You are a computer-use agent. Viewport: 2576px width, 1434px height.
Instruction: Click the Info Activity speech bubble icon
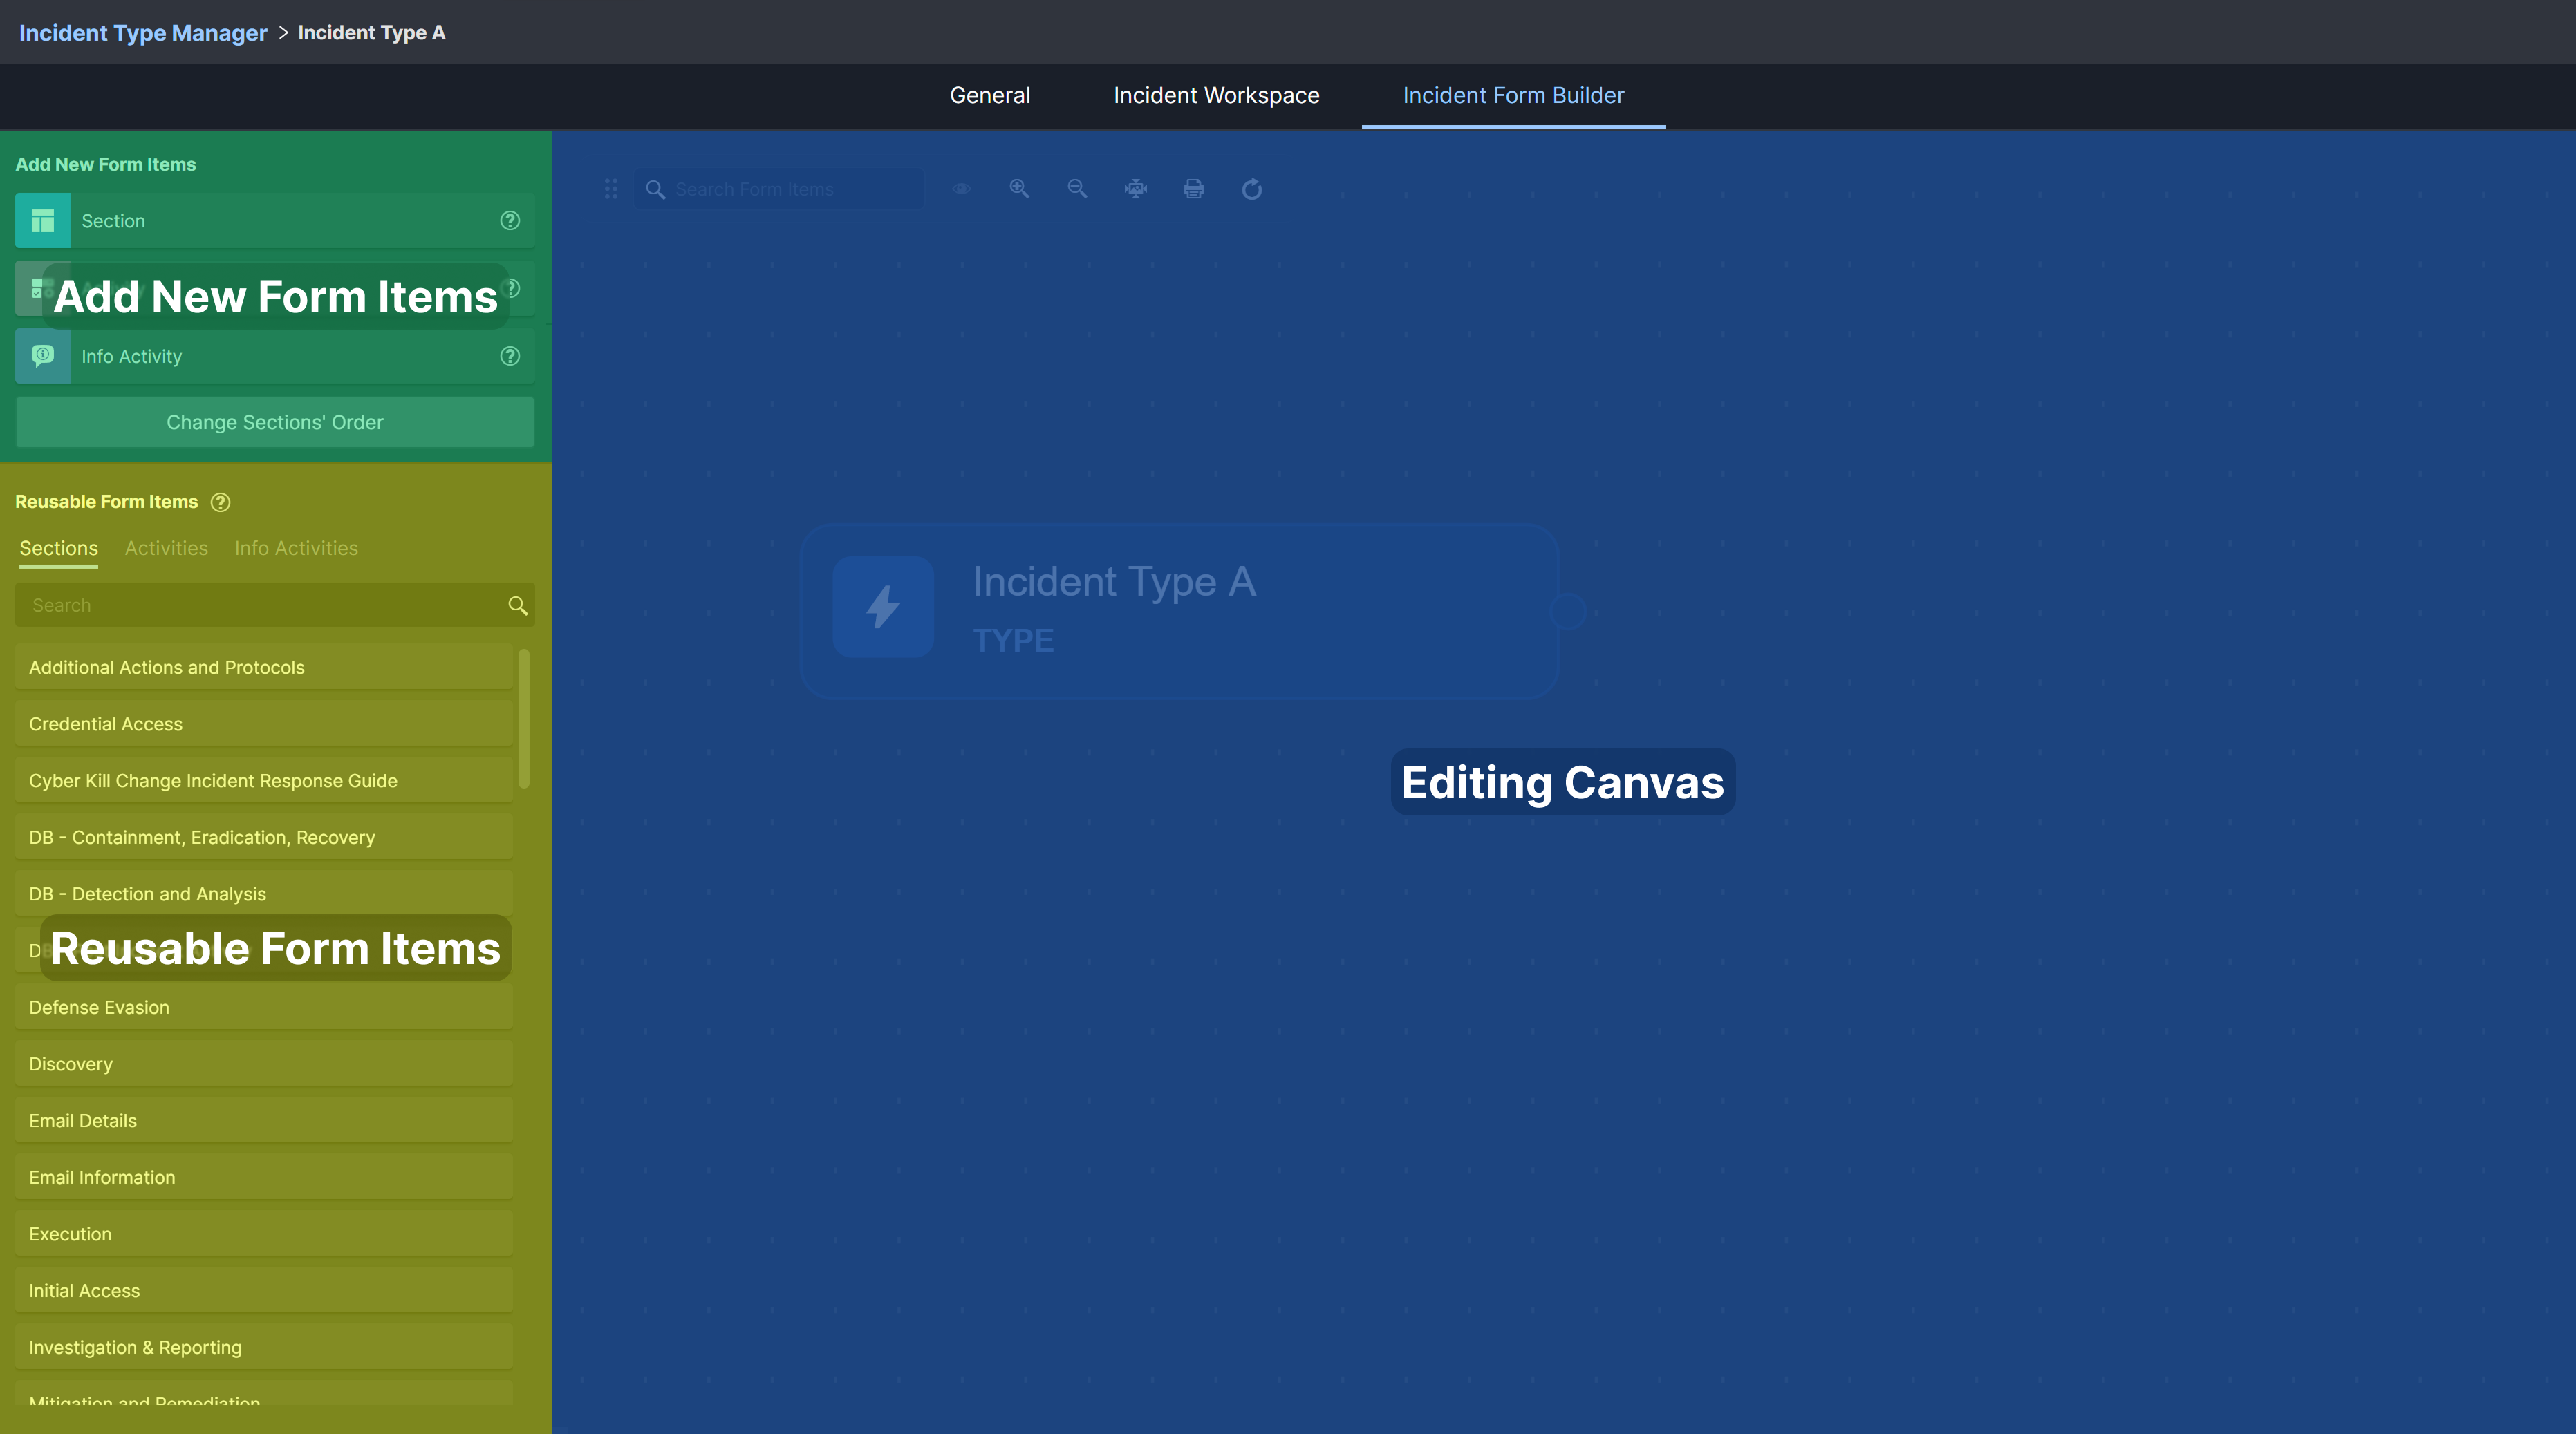(42, 356)
